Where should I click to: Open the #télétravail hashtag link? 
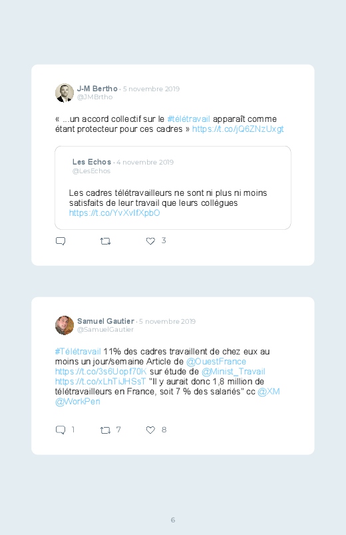click(x=188, y=119)
